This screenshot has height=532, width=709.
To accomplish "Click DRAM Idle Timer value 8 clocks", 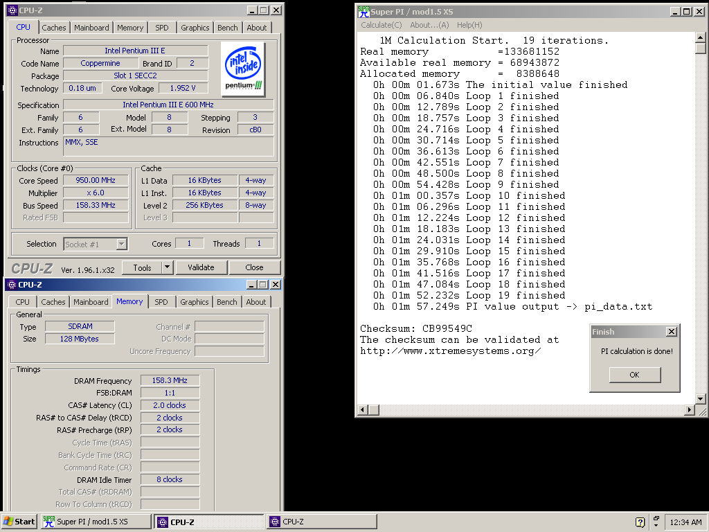I will point(170,479).
